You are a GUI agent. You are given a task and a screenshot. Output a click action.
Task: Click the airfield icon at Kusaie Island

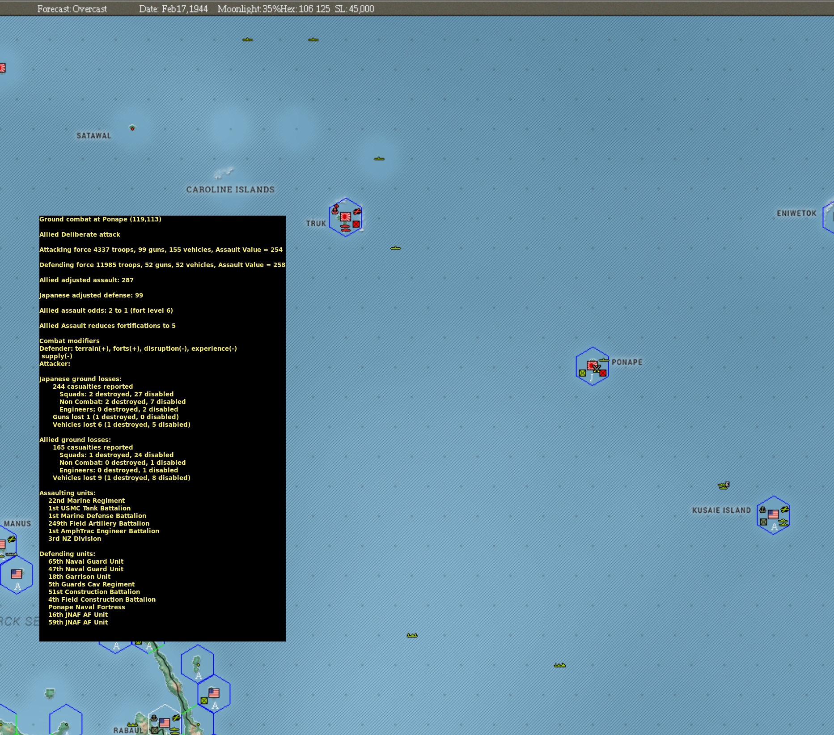coord(785,509)
